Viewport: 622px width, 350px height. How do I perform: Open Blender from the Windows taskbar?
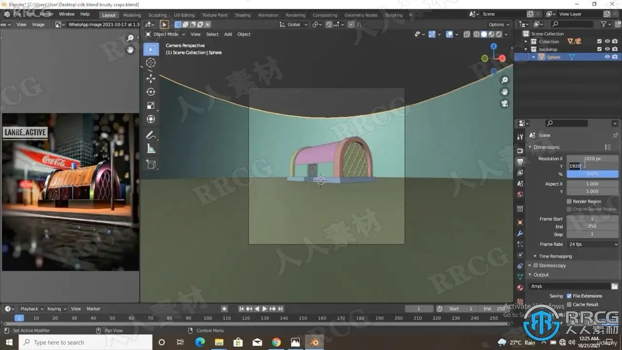point(314,342)
